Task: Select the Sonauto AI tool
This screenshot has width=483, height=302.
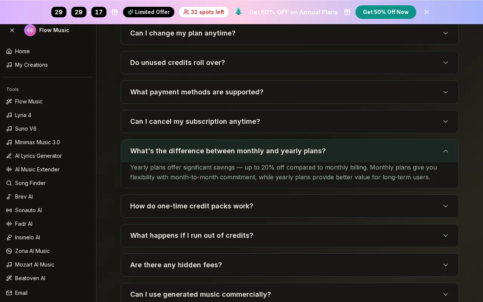Action: coord(48,210)
